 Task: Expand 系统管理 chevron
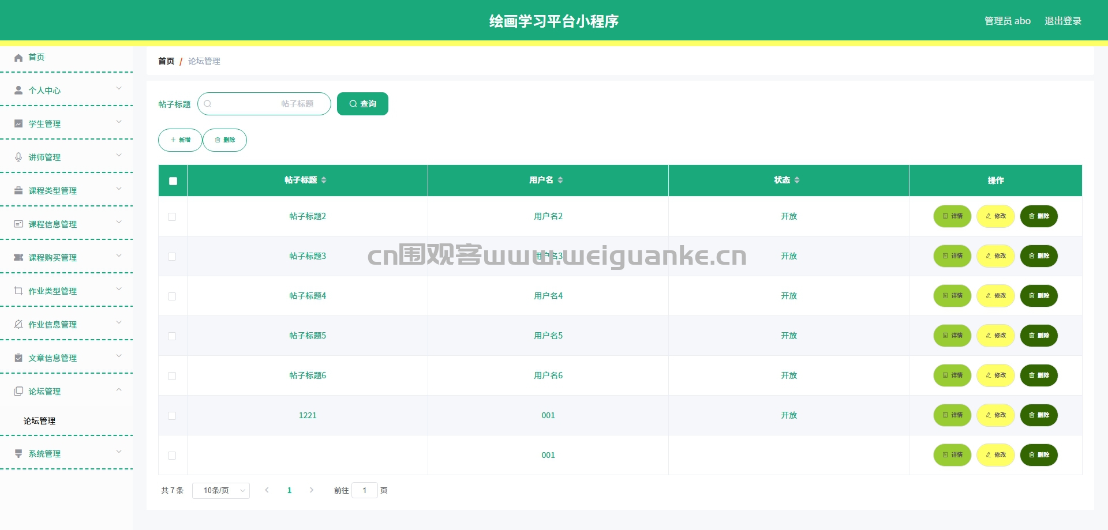(119, 452)
